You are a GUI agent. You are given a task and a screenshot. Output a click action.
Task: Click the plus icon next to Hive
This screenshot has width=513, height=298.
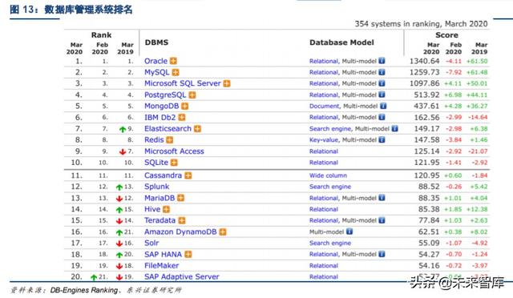[166, 209]
